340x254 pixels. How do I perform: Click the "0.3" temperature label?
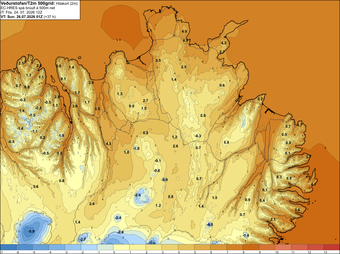[279, 177]
